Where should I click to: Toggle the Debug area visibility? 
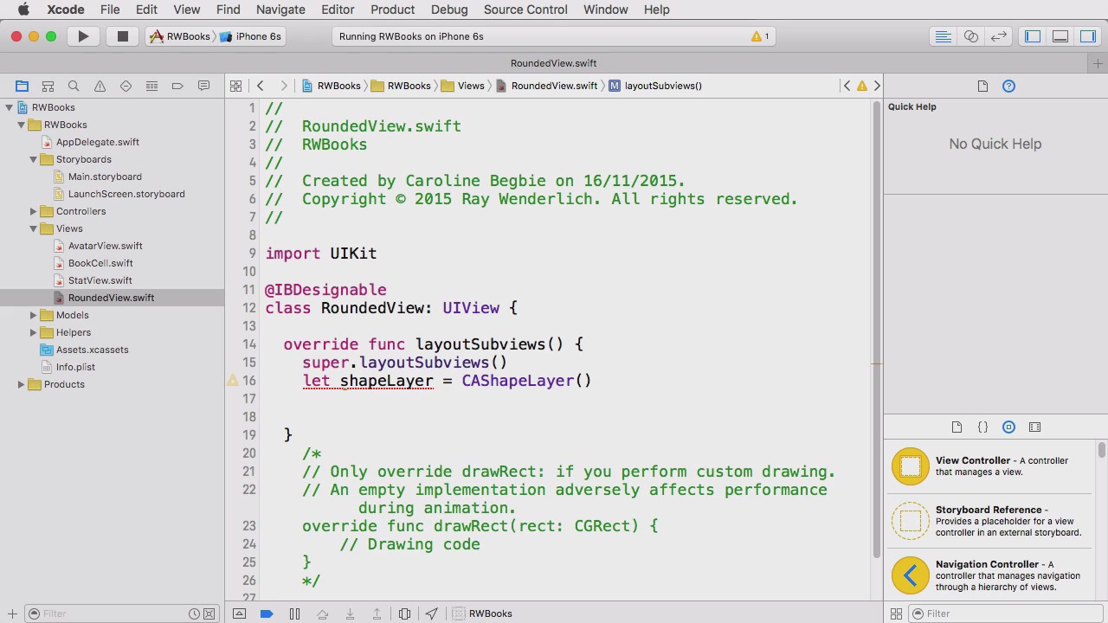click(1060, 36)
